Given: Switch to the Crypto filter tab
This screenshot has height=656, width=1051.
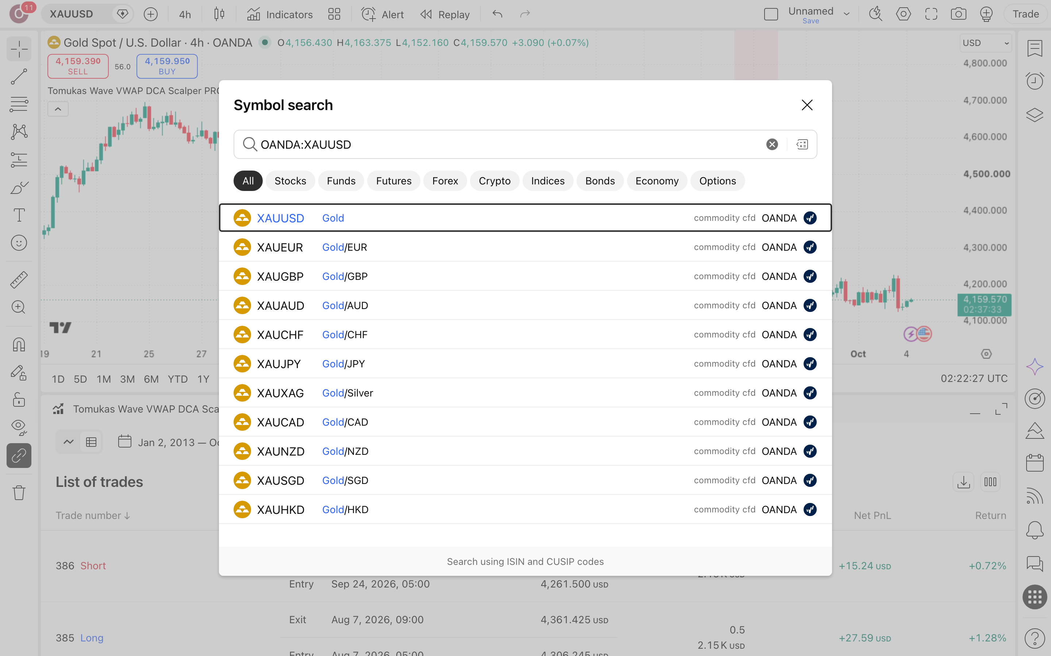Looking at the screenshot, I should click(494, 181).
